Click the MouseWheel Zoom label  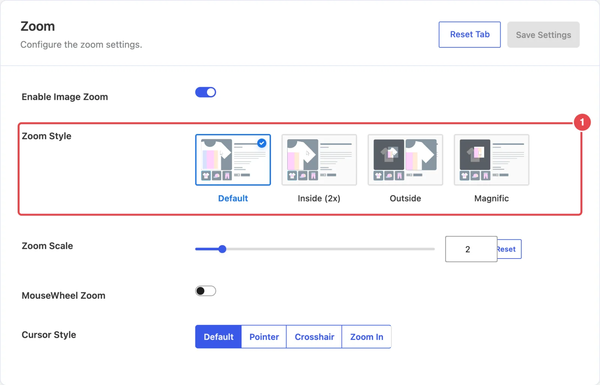pyautogui.click(x=63, y=295)
